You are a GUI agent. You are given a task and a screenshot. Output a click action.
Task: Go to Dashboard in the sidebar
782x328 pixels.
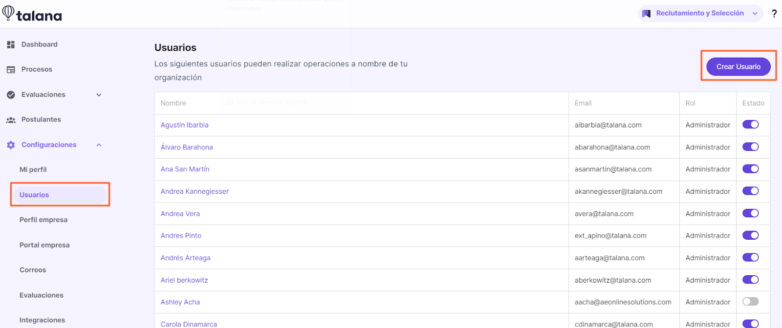click(39, 44)
